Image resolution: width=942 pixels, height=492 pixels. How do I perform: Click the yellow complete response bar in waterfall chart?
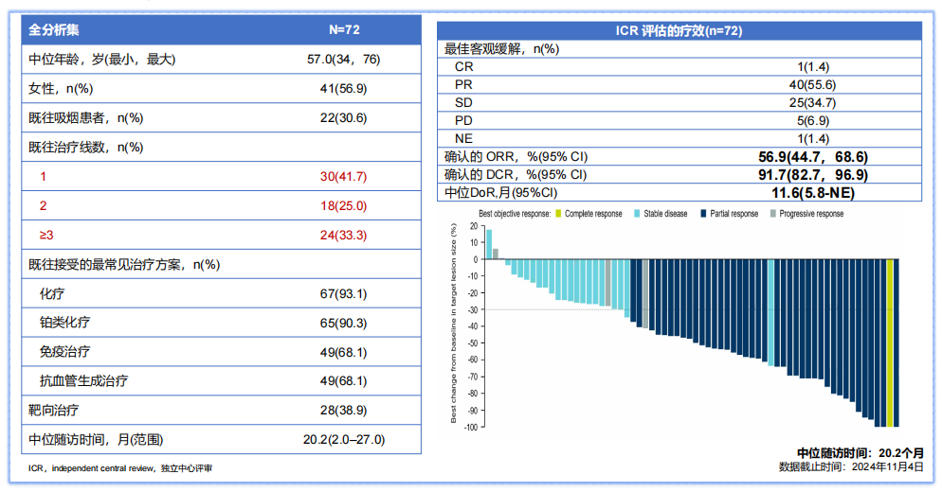(889, 343)
